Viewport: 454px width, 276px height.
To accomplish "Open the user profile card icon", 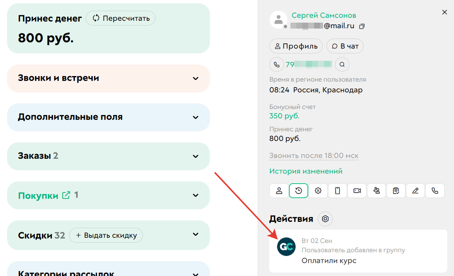I will (x=279, y=191).
